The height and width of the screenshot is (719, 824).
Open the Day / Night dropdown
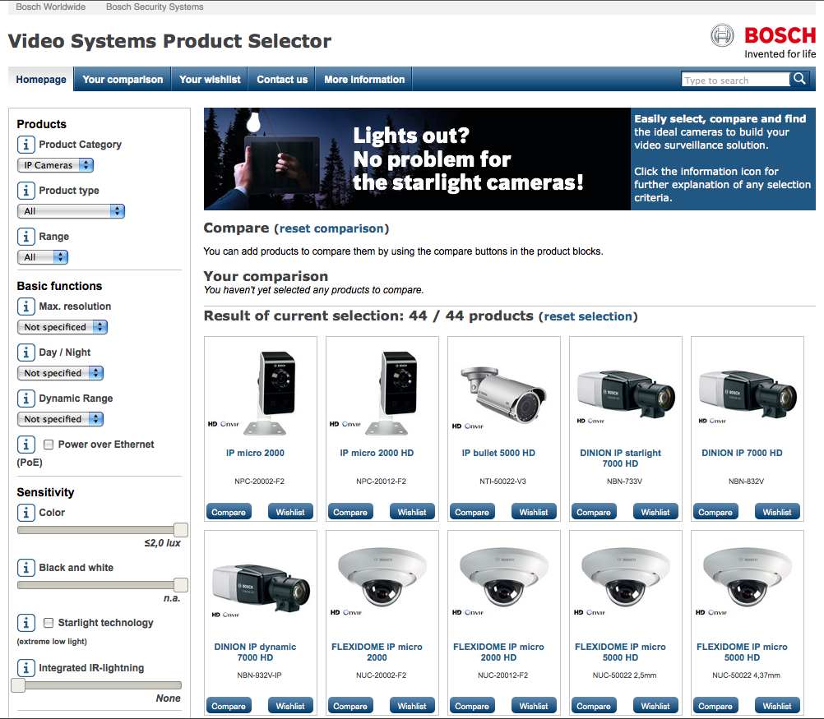point(60,373)
